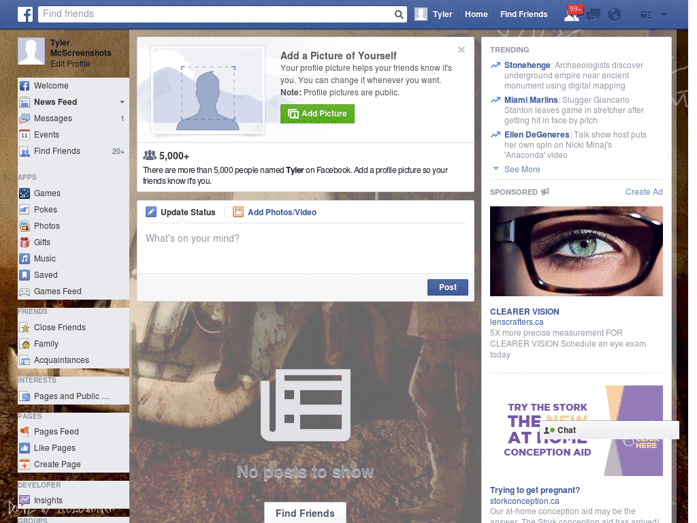The width and height of the screenshot is (697, 523).
Task: Focus the What's on your mind field
Action: point(306,249)
